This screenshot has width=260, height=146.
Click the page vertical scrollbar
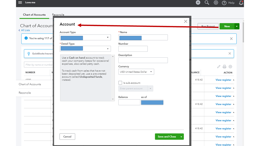pyautogui.click(x=243, y=32)
